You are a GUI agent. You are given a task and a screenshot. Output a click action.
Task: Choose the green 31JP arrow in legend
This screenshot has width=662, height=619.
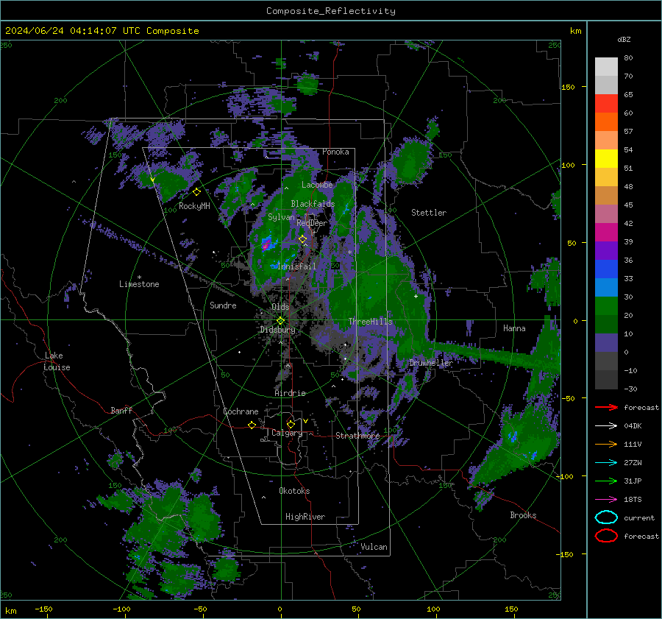pyautogui.click(x=606, y=481)
